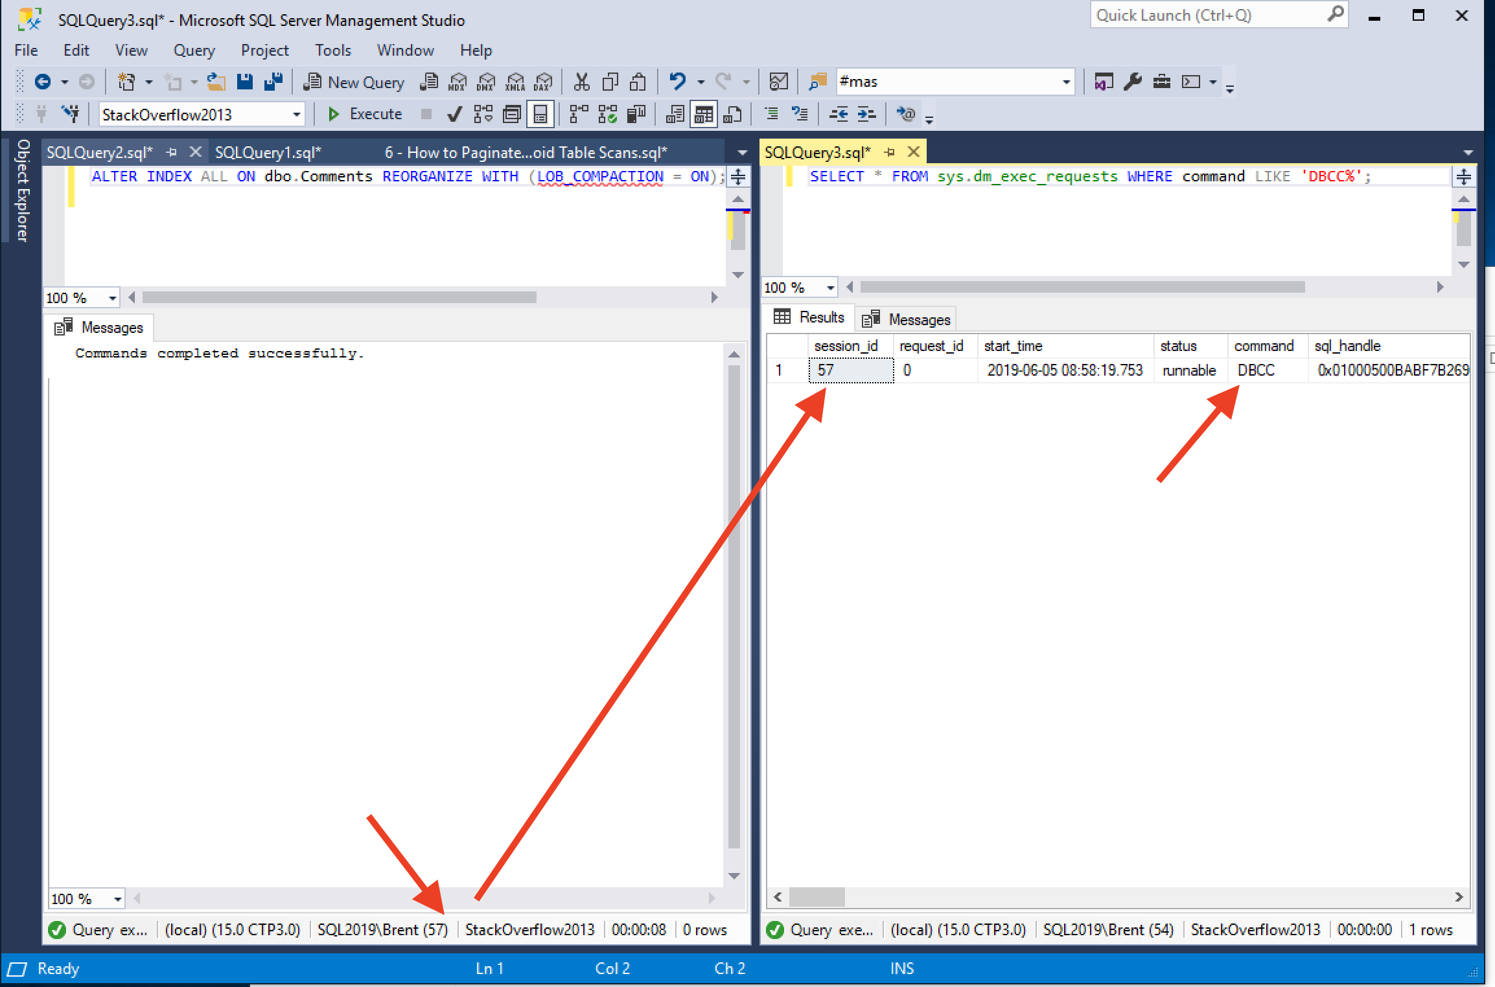Expand the Undo history dropdown arrow
The width and height of the screenshot is (1495, 987).
[x=701, y=82]
